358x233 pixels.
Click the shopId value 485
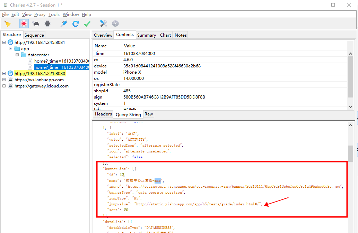(x=127, y=91)
